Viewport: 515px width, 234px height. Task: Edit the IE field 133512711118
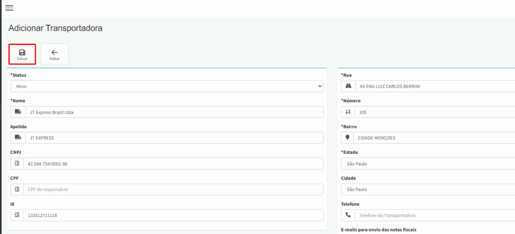pyautogui.click(x=174, y=215)
